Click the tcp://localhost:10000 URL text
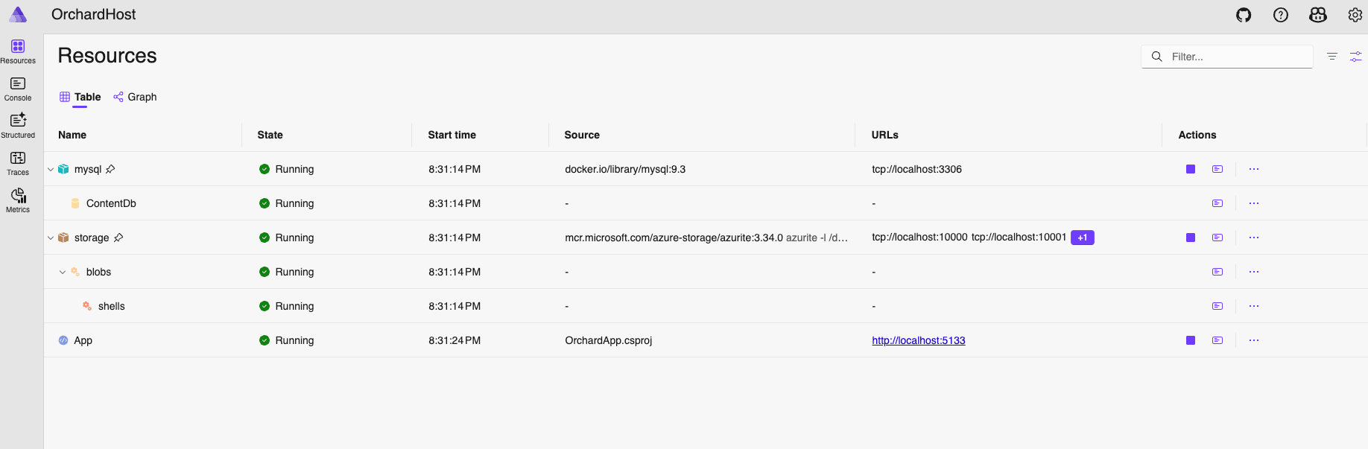1368x449 pixels. pyautogui.click(x=919, y=237)
